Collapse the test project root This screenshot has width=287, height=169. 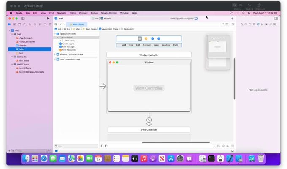tap(10, 30)
